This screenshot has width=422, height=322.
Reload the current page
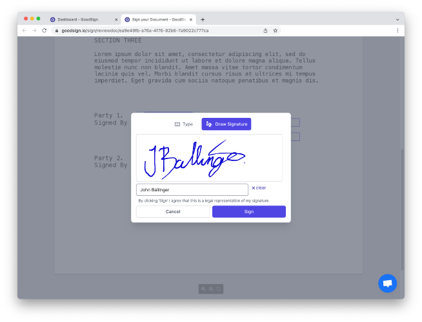pos(45,31)
